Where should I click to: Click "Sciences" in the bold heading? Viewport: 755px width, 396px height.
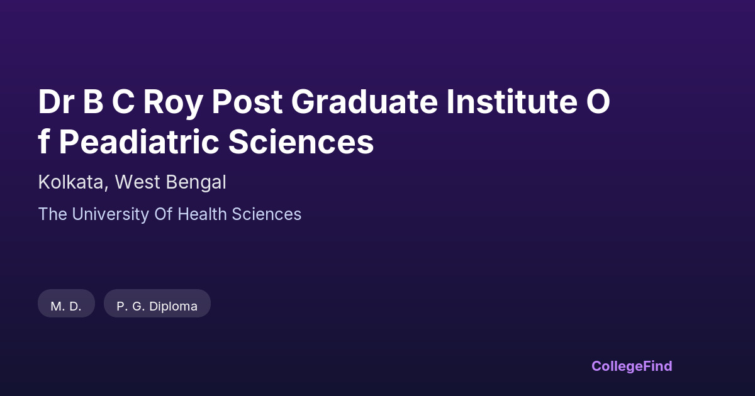[301, 142]
